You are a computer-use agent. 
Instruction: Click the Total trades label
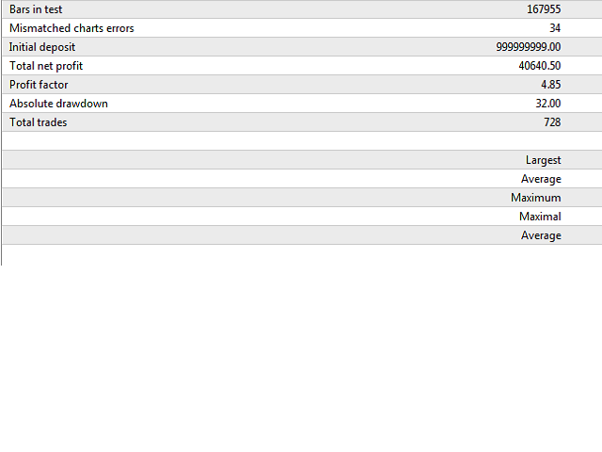pos(39,122)
